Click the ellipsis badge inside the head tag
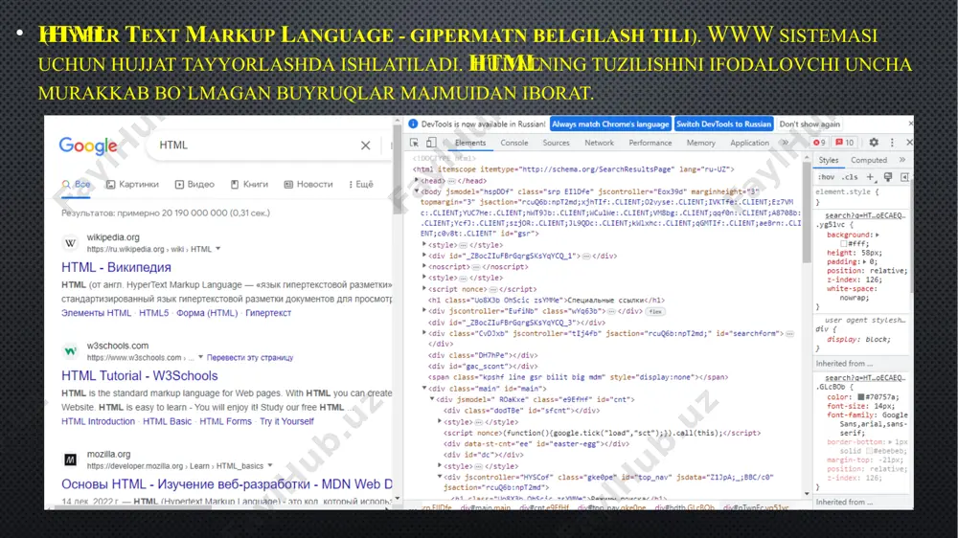 [451, 181]
